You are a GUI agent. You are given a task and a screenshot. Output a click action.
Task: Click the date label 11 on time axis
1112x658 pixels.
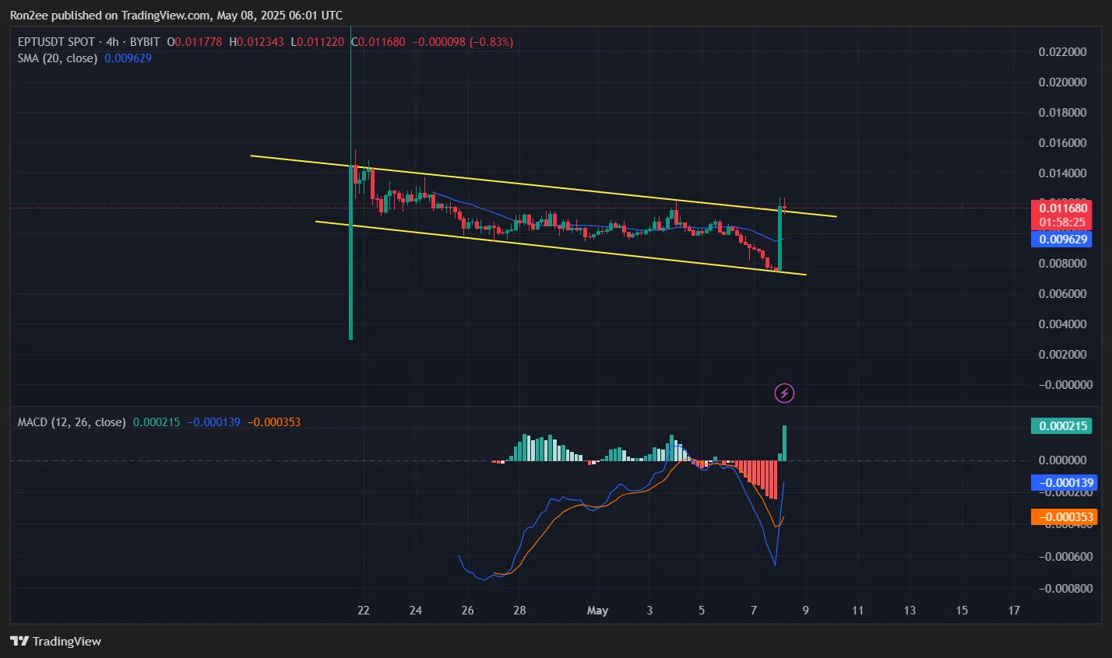click(857, 611)
